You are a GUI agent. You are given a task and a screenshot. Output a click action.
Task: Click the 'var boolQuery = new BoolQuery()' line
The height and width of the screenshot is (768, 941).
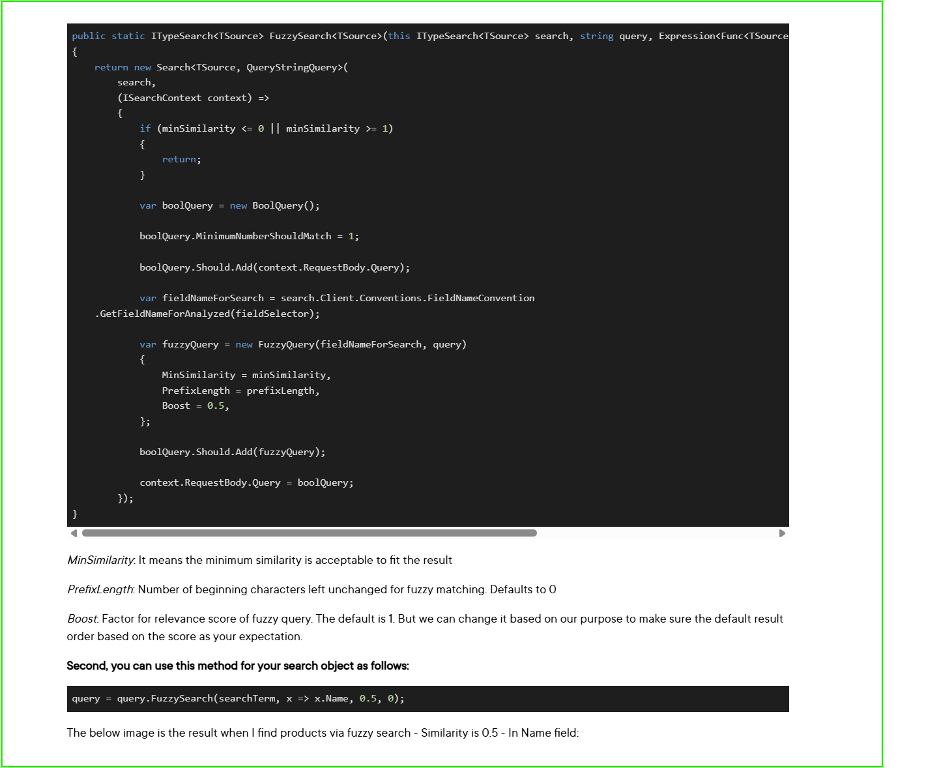(229, 205)
